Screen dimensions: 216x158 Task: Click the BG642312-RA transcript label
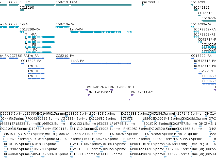204,29
